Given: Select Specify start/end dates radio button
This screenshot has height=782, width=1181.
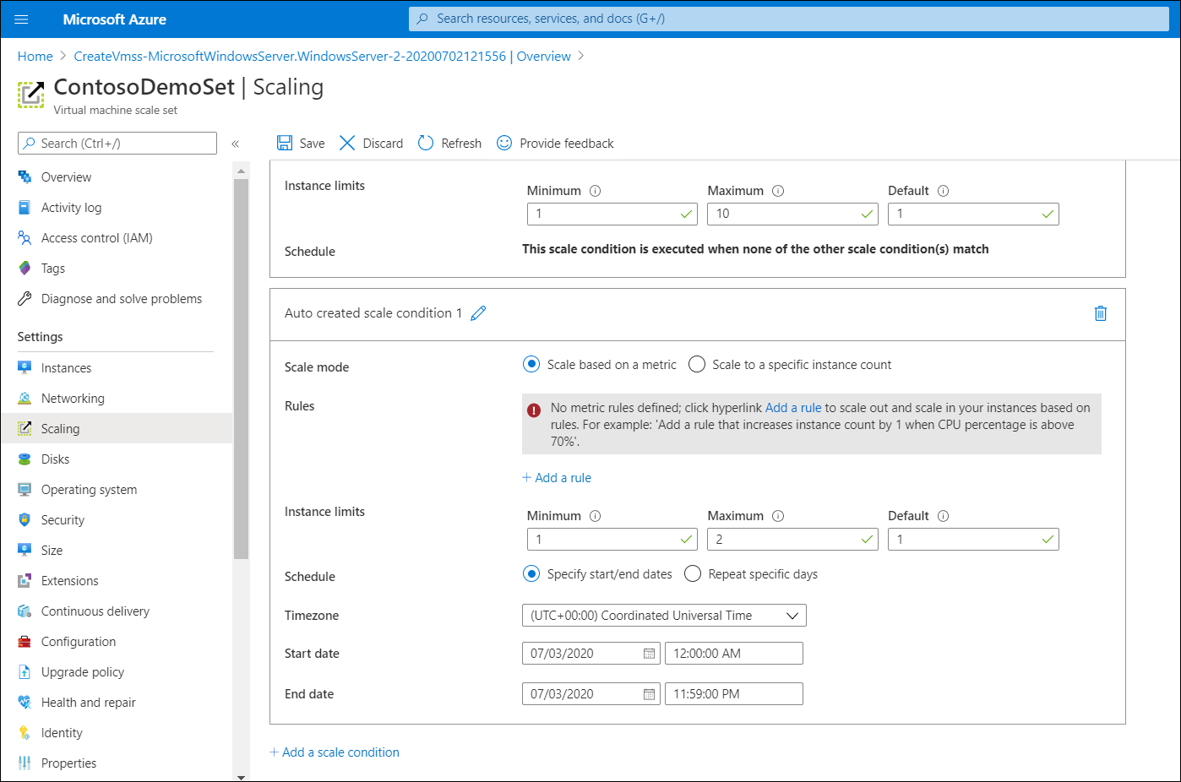Looking at the screenshot, I should 531,573.
